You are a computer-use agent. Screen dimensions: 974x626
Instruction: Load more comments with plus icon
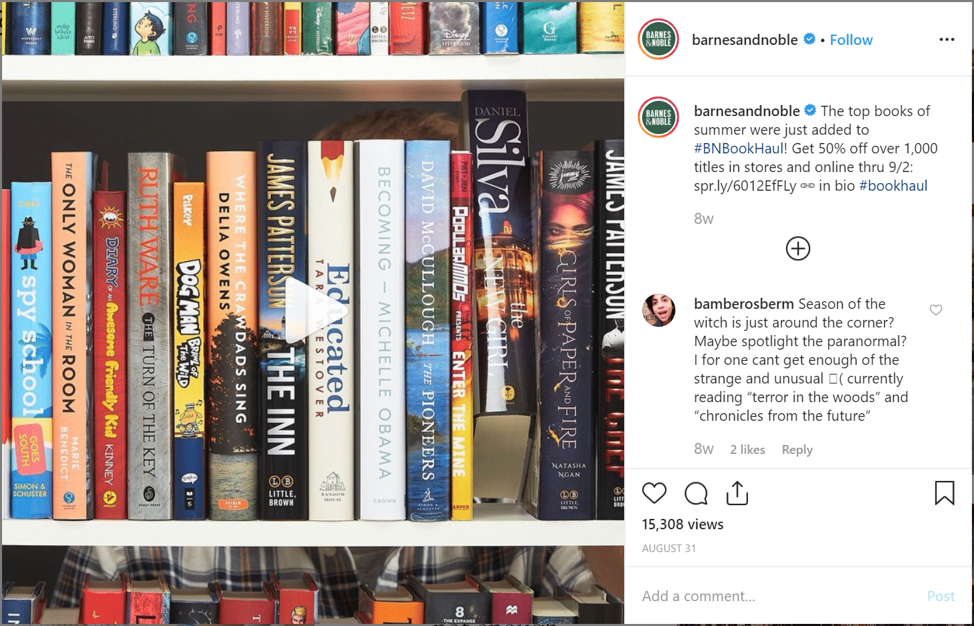click(798, 249)
